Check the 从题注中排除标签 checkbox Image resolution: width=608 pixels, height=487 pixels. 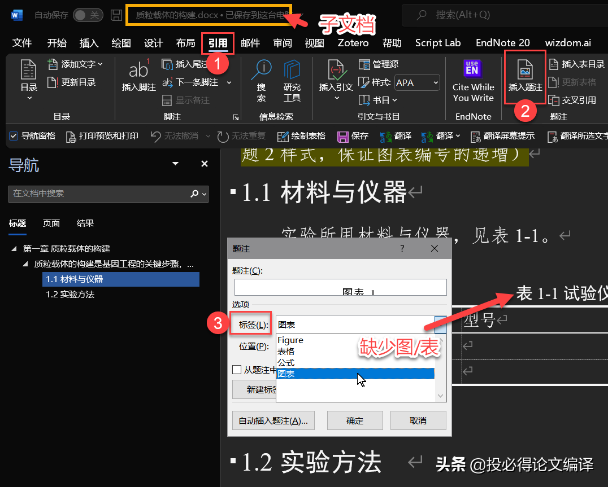coord(237,370)
